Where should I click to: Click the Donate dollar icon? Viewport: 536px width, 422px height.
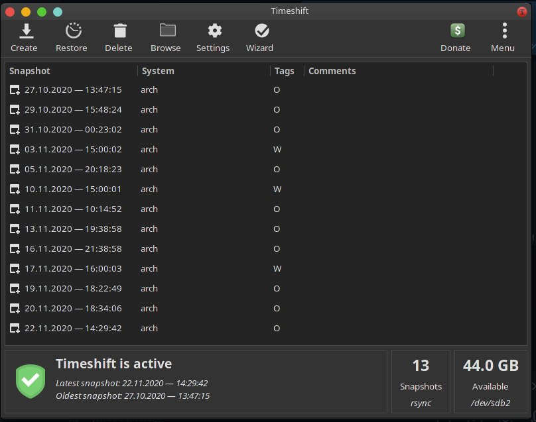tap(457, 30)
